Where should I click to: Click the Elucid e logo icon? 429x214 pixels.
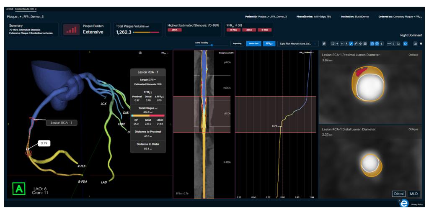(404, 204)
